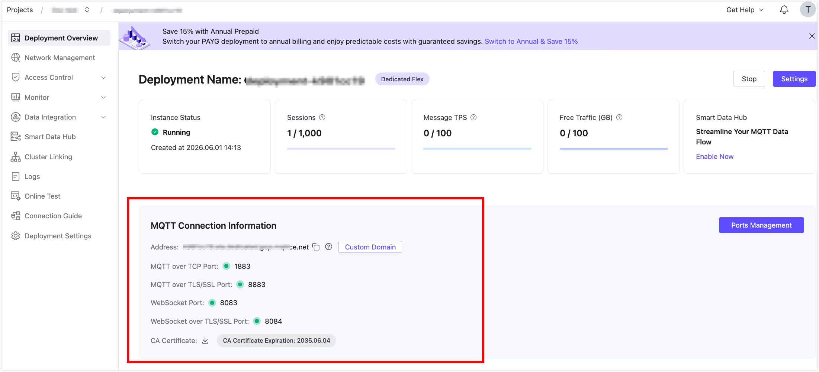Expand the Access Control submenu chevron

click(x=103, y=78)
